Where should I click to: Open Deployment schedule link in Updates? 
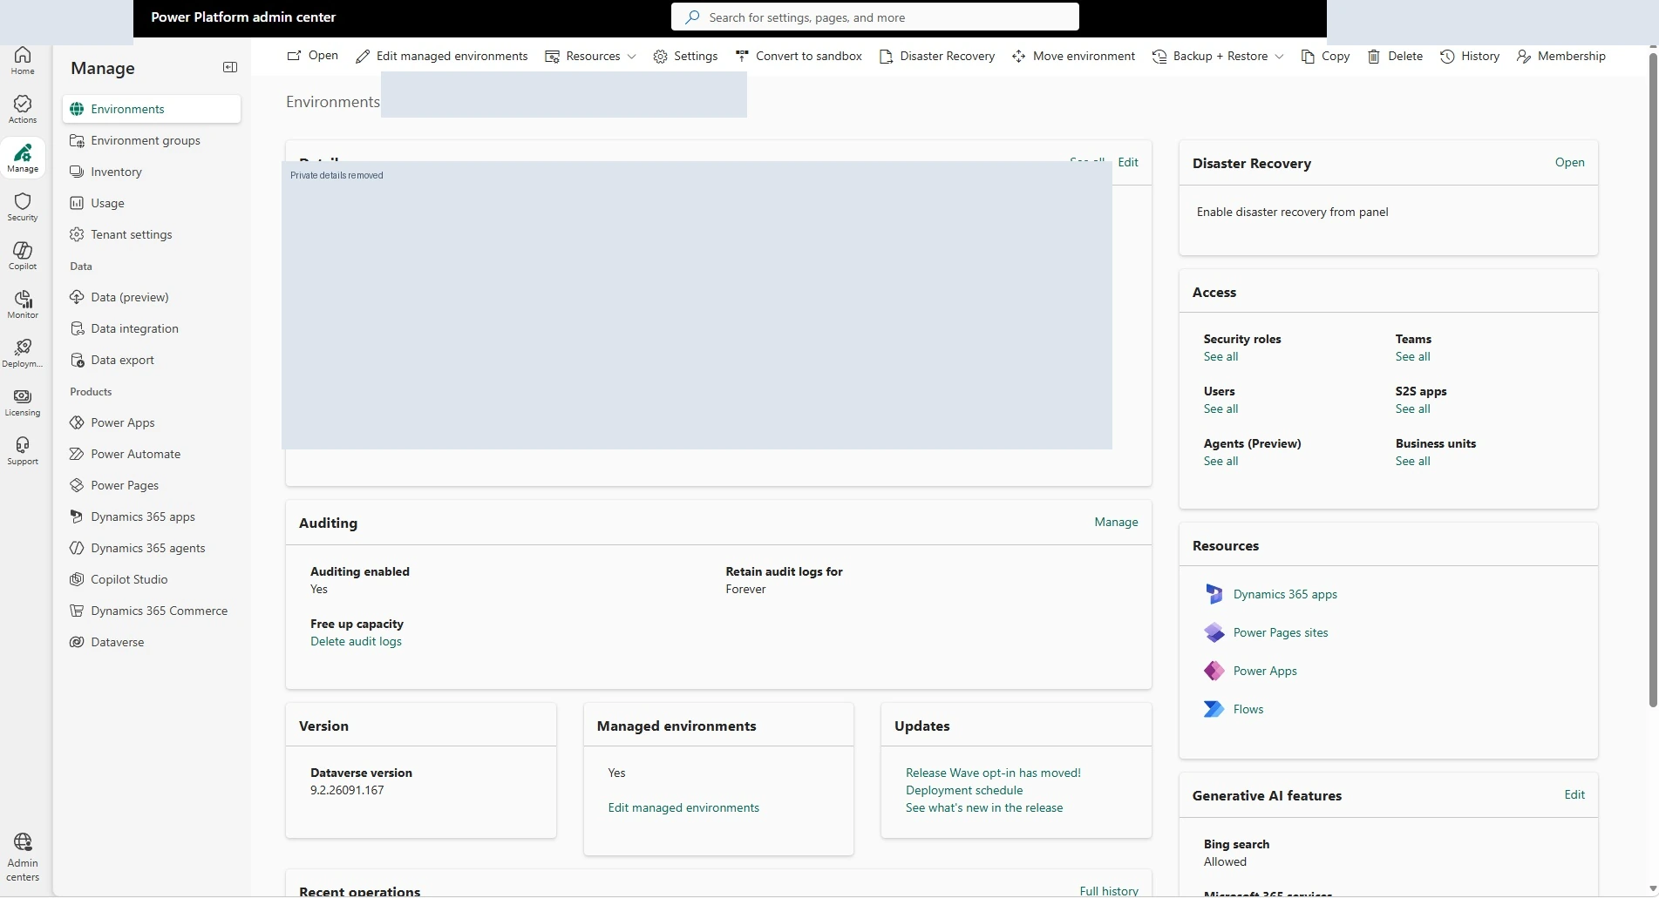[x=964, y=790]
